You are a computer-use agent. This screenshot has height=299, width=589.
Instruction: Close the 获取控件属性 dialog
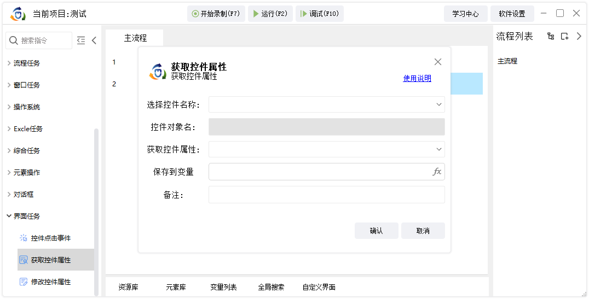pyautogui.click(x=437, y=62)
